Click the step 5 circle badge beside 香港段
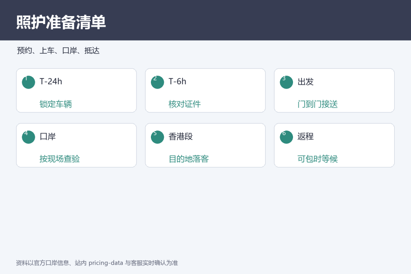The height and width of the screenshot is (274, 411). point(157,137)
